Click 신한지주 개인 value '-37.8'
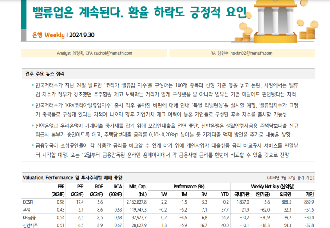330x228 pixels. coord(309,225)
